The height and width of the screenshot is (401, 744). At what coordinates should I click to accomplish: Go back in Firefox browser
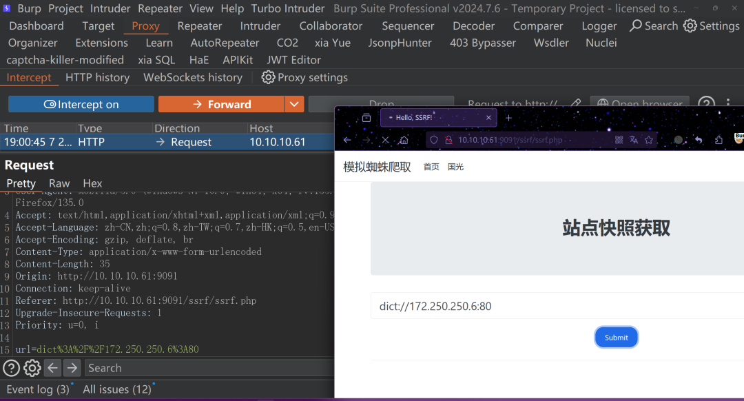point(347,140)
